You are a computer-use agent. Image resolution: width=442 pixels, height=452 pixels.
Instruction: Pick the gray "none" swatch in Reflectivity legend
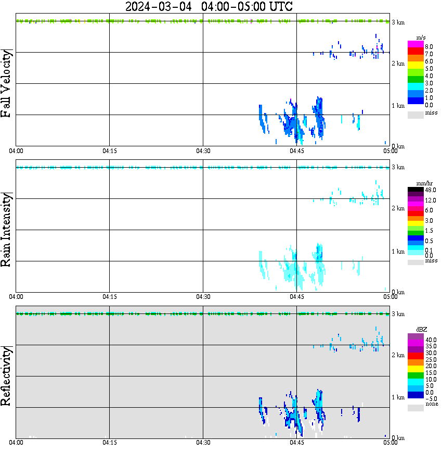[415, 408]
